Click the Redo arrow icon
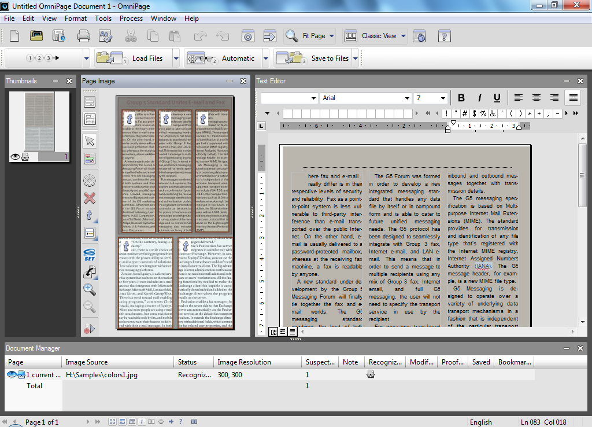The height and width of the screenshot is (427, 592). pos(223,36)
